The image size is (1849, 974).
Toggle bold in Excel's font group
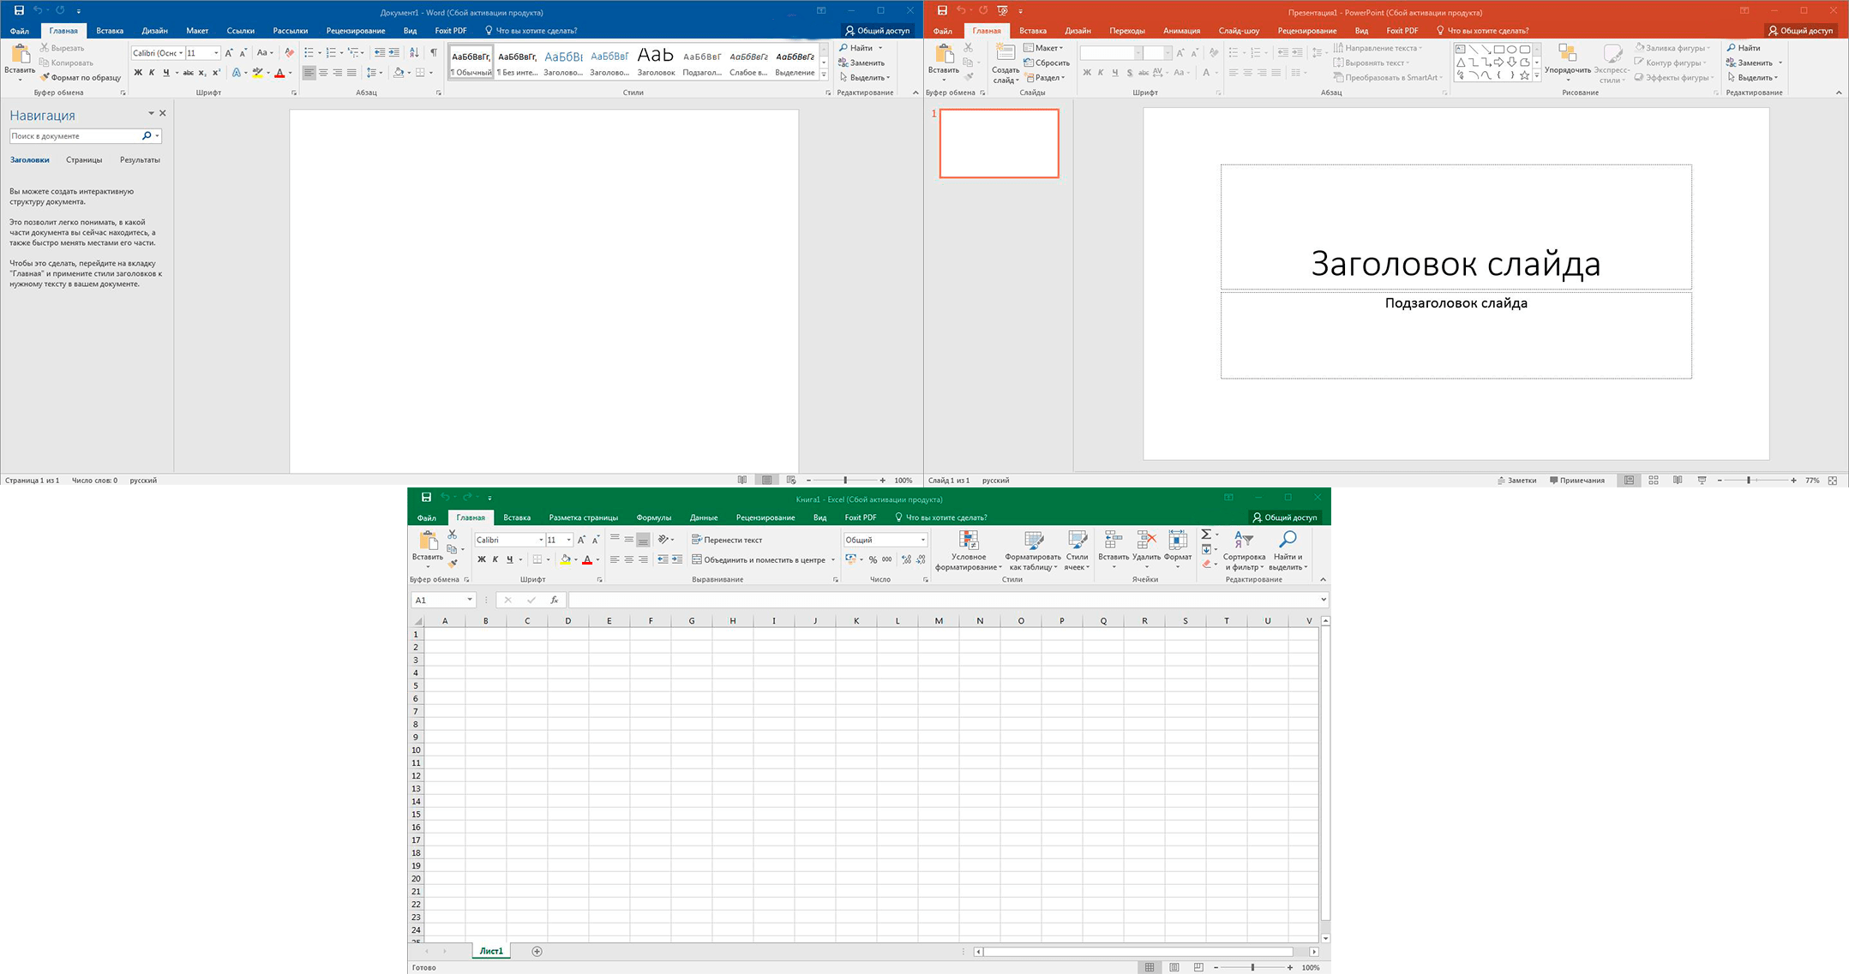481,559
